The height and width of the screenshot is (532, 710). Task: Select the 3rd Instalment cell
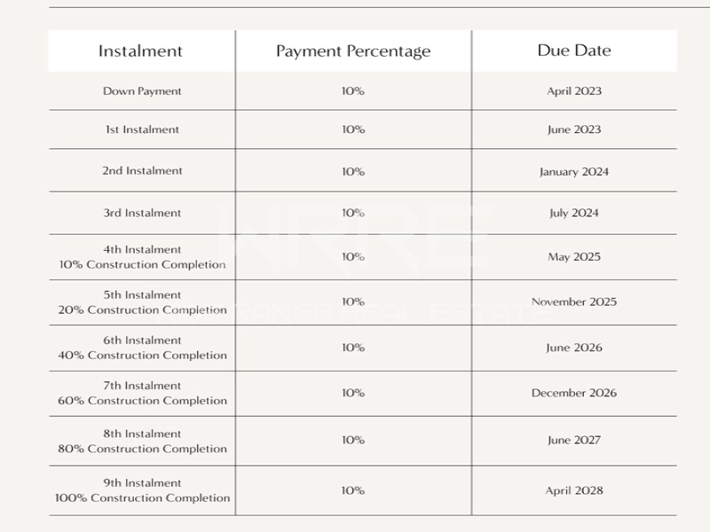[142, 213]
